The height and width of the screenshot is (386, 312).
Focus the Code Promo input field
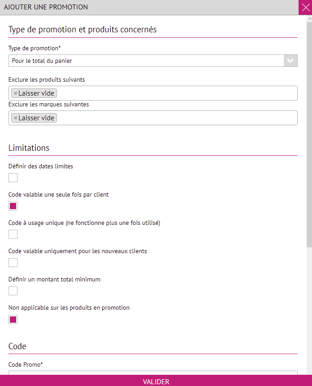pos(152,373)
